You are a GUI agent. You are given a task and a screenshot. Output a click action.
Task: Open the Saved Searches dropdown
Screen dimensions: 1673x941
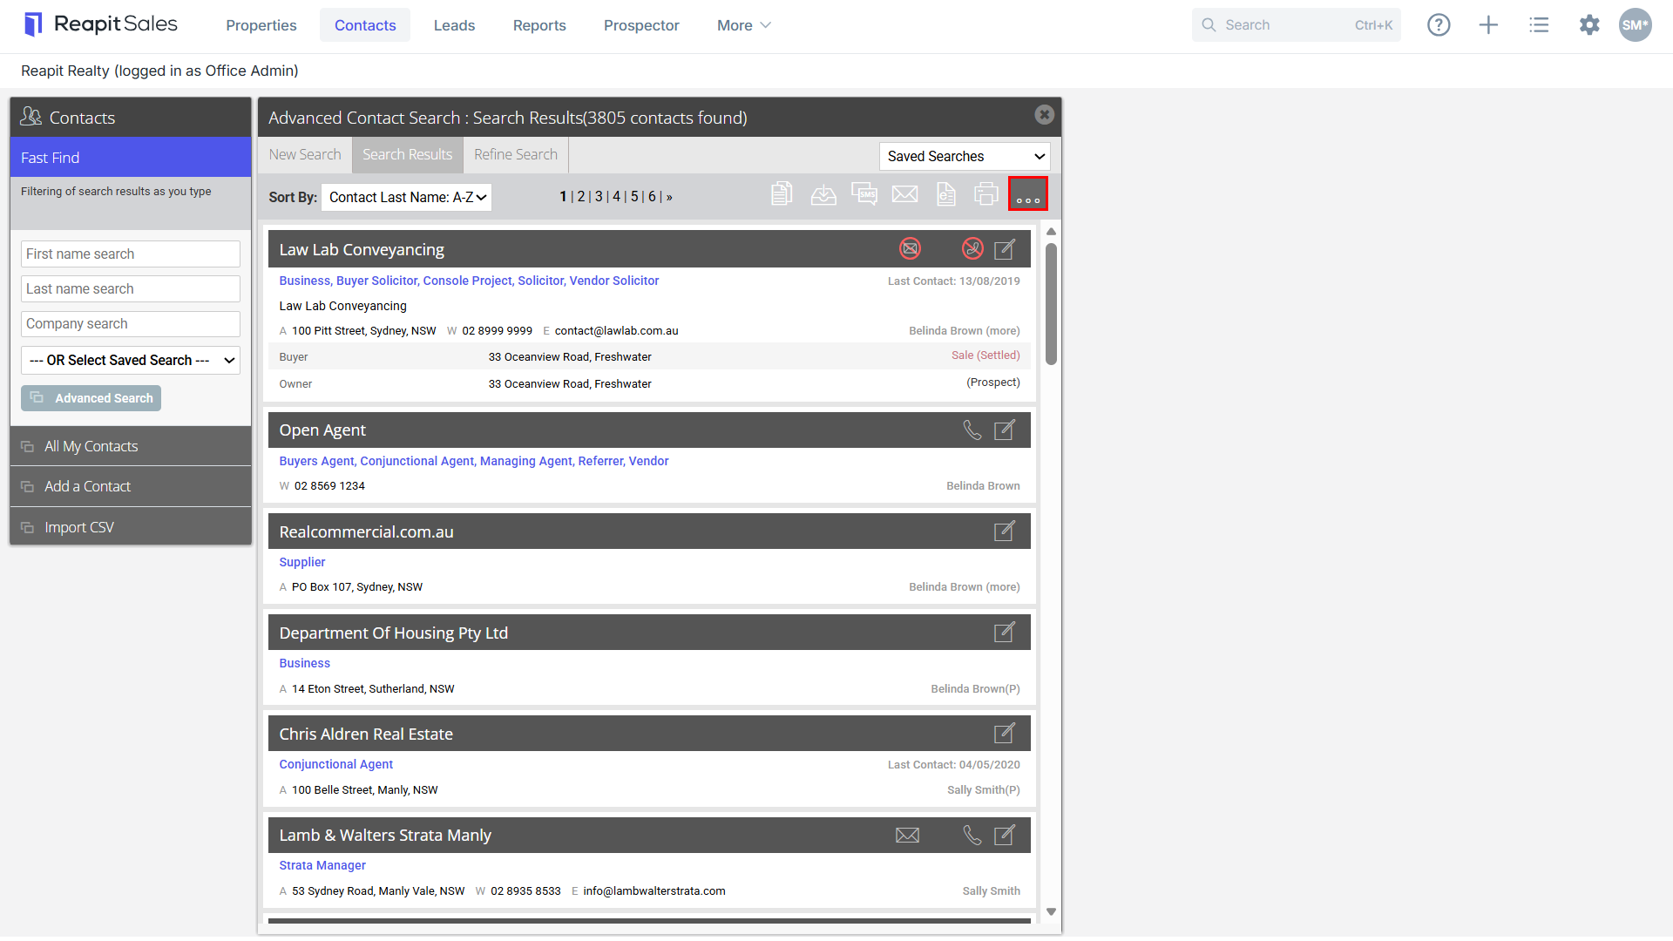point(965,157)
